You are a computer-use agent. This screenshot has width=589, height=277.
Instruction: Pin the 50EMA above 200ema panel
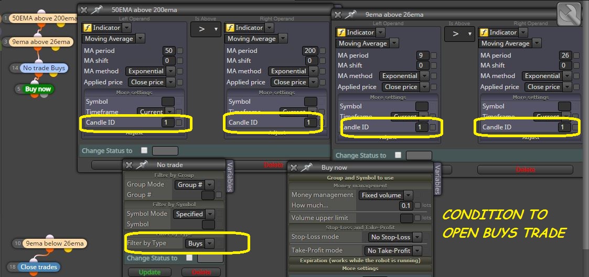[x=97, y=10]
